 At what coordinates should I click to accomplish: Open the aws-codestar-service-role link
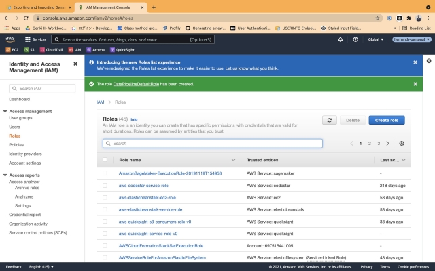tap(143, 186)
